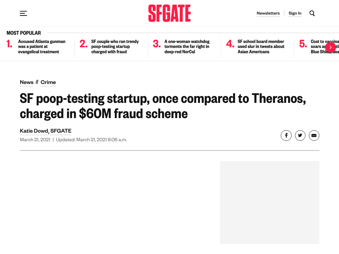The height and width of the screenshot is (254, 339).
Task: Open the Crime section breadcrumb
Action: point(48,82)
